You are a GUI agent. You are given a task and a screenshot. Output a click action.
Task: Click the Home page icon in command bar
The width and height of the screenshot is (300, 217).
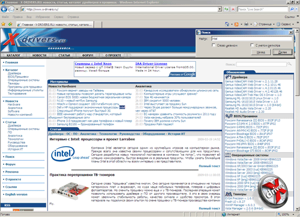(227, 24)
